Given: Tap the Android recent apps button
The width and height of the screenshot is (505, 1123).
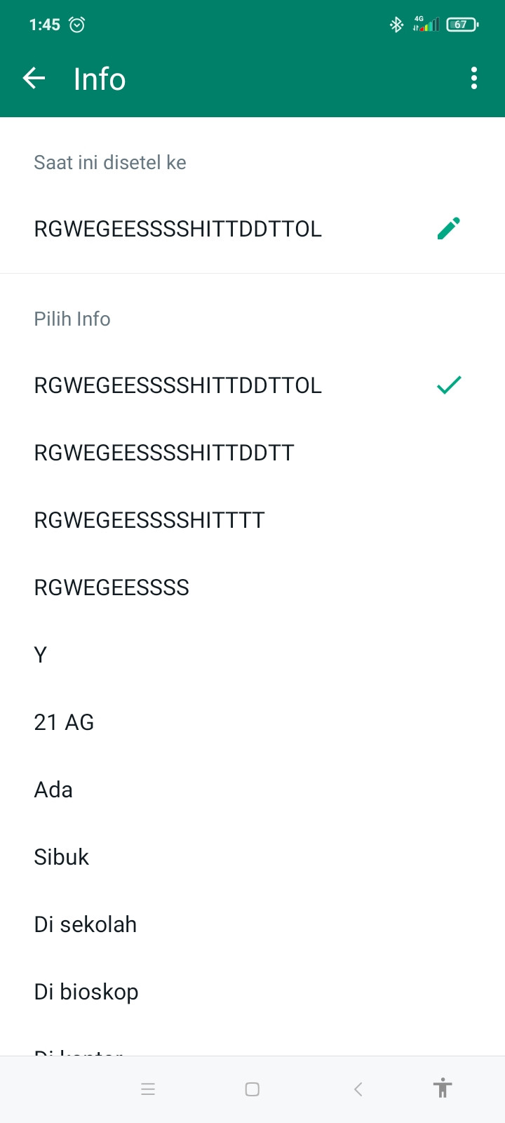Looking at the screenshot, I should click(148, 1089).
